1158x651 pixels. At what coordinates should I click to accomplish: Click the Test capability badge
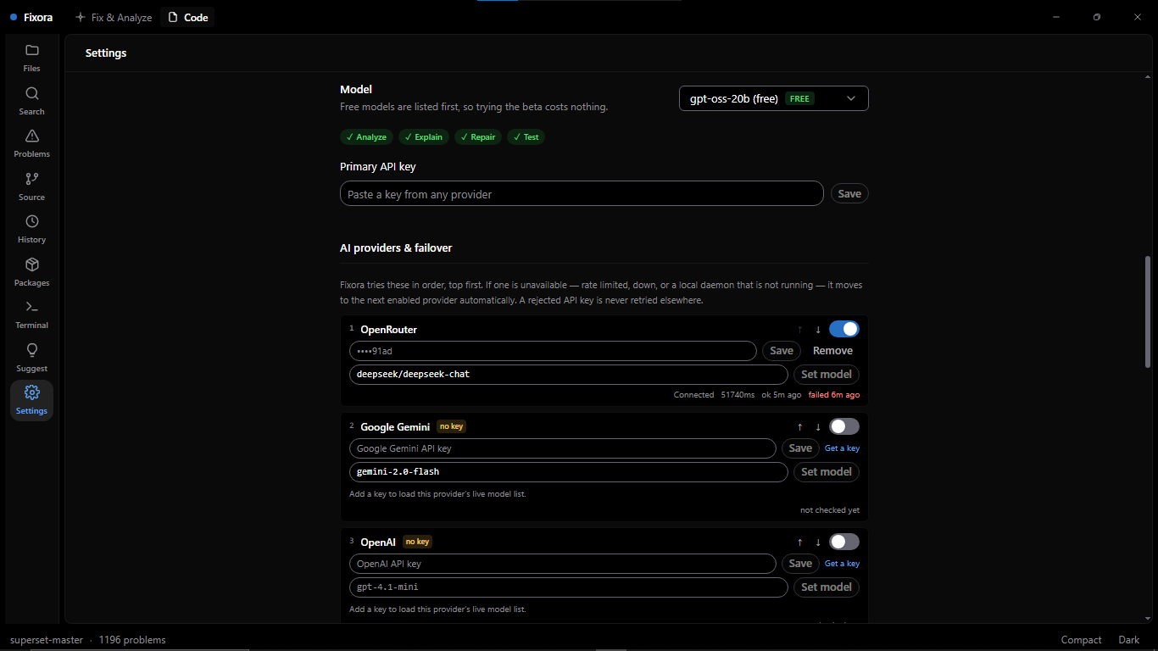coord(526,137)
